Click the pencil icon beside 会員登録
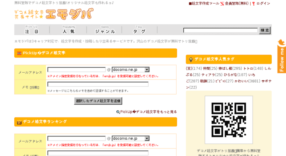Image resolution: width=286 pixels, height=156 pixels. pyautogui.click(x=222, y=4)
